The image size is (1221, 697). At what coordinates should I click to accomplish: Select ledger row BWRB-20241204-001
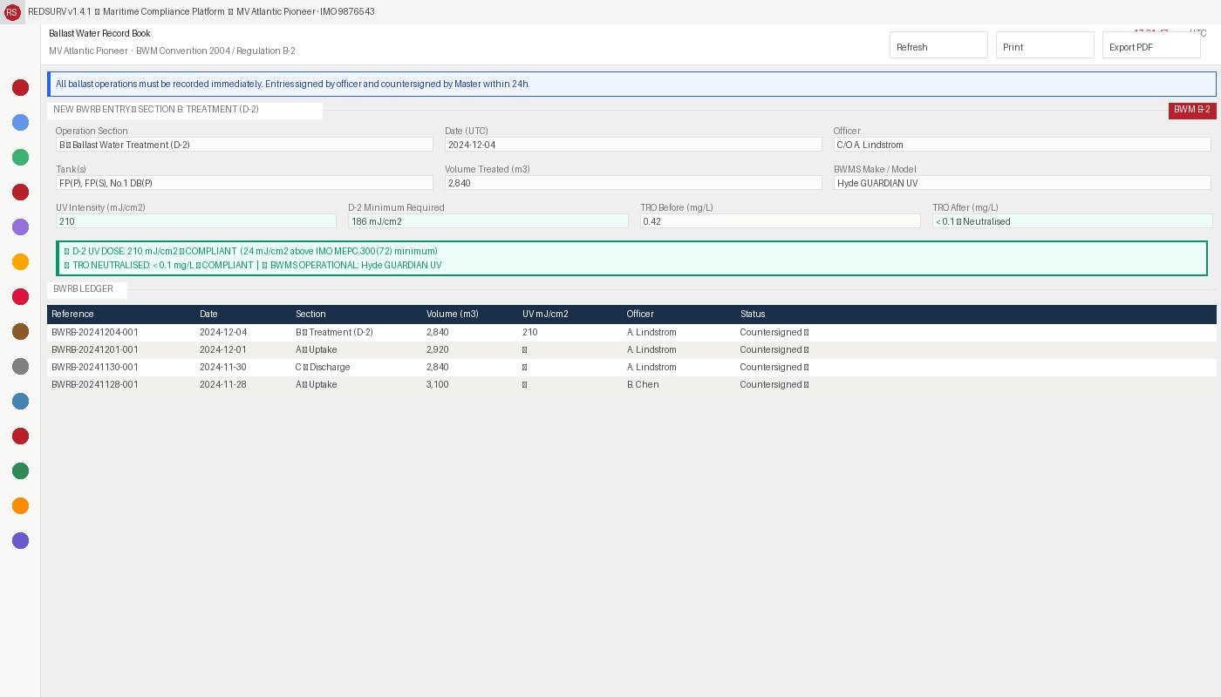(631, 333)
